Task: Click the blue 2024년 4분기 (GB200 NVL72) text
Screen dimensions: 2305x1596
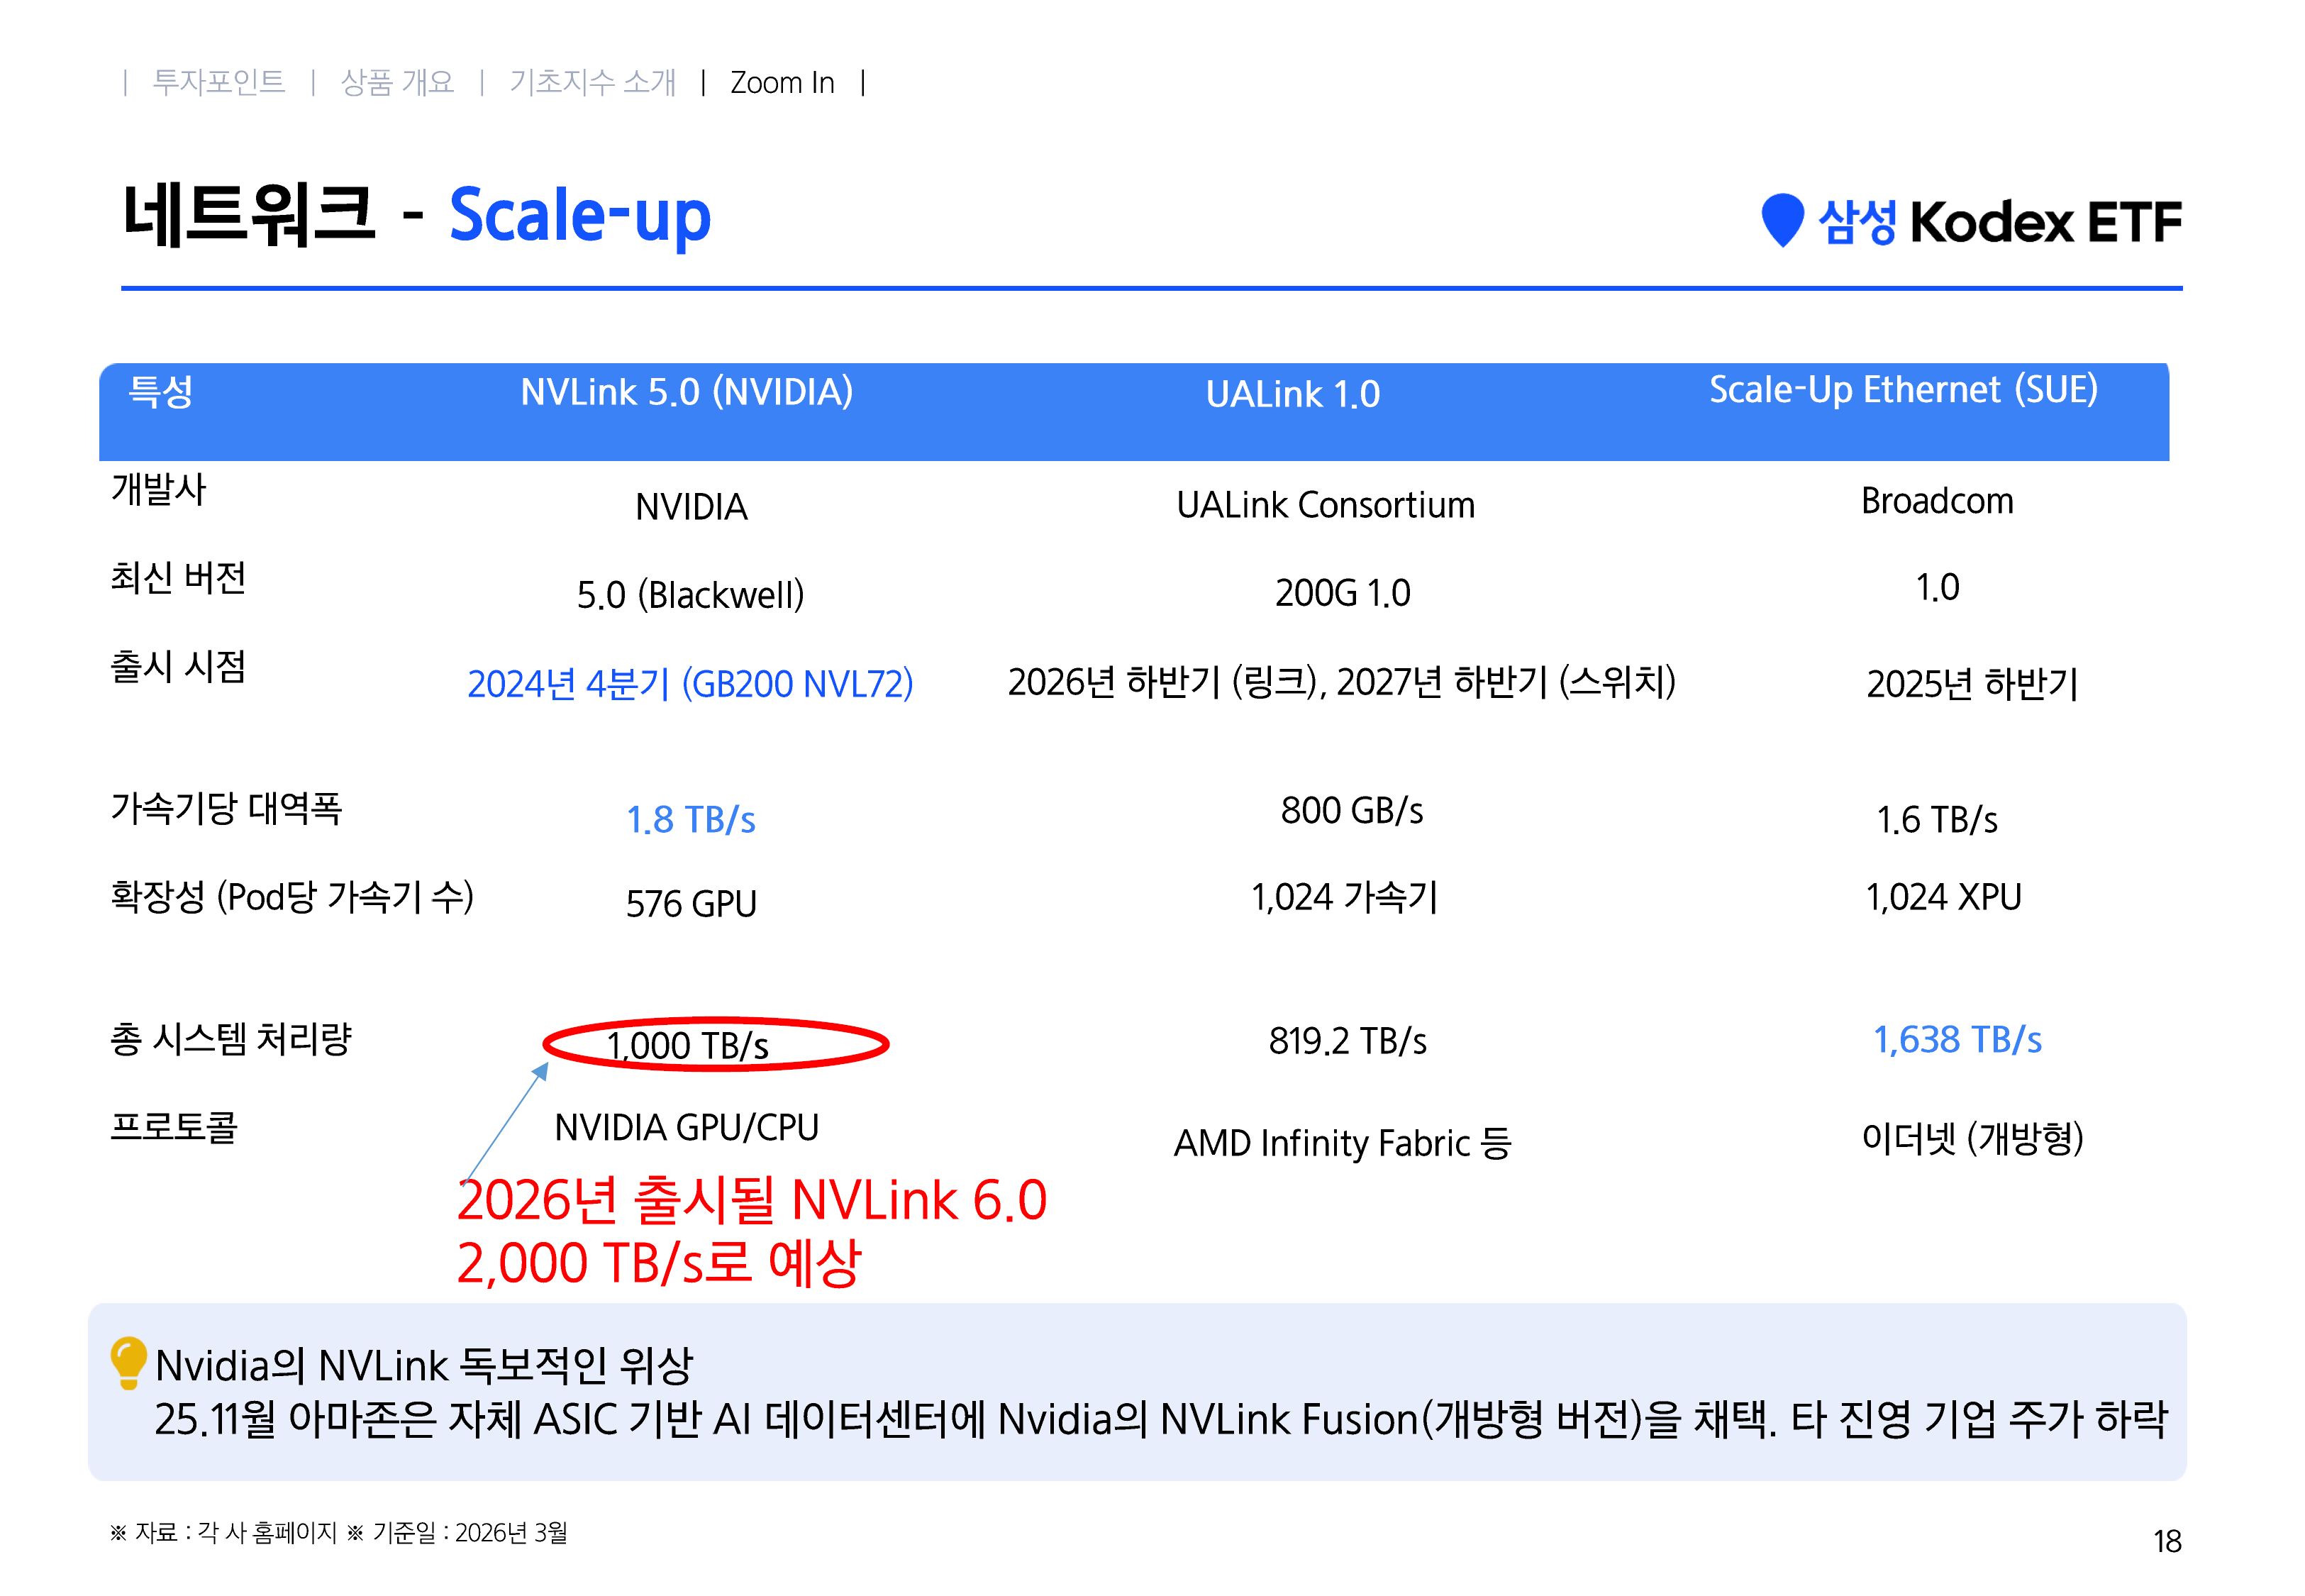Action: click(689, 684)
